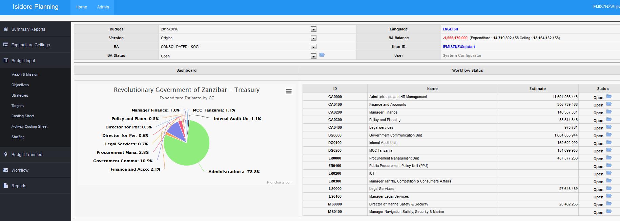Open the Costing Sheet page
The width and height of the screenshot is (620, 221).
(x=23, y=116)
